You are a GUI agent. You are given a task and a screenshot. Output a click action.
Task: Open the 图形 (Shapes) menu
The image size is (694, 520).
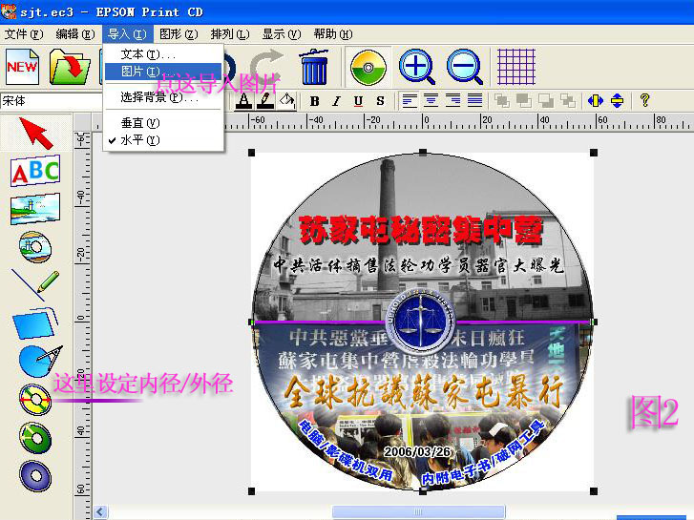coord(178,33)
